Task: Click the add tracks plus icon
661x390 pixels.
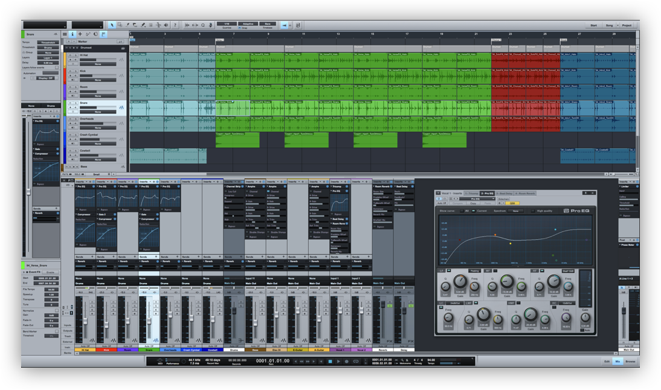Action: [x=80, y=34]
